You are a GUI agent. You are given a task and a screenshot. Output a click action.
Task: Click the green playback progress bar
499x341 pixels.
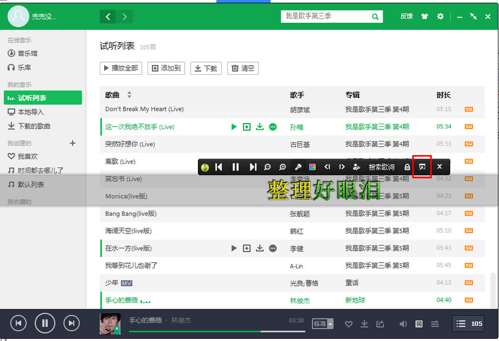coord(194,332)
